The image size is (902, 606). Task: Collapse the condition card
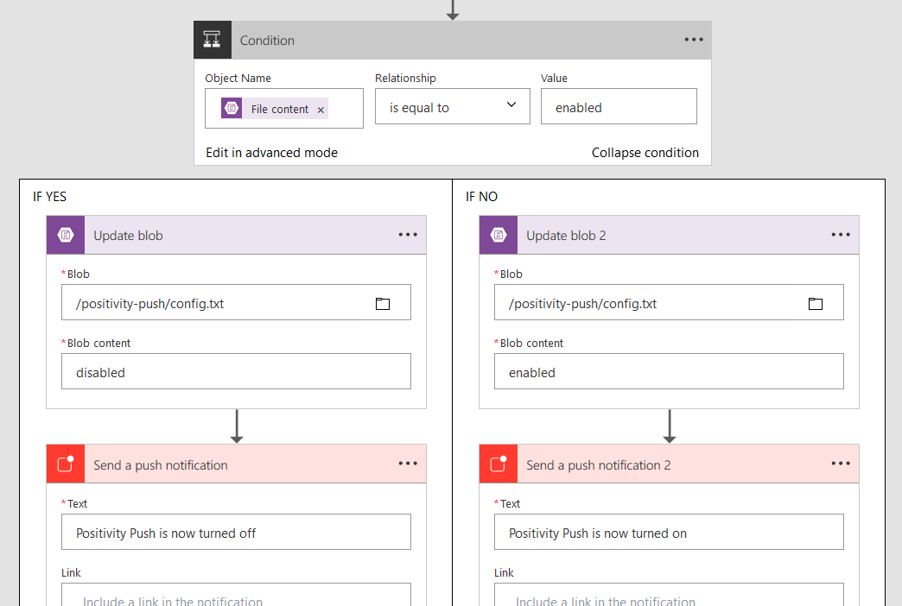tap(645, 152)
